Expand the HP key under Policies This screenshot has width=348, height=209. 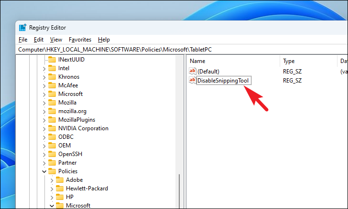[52, 198]
